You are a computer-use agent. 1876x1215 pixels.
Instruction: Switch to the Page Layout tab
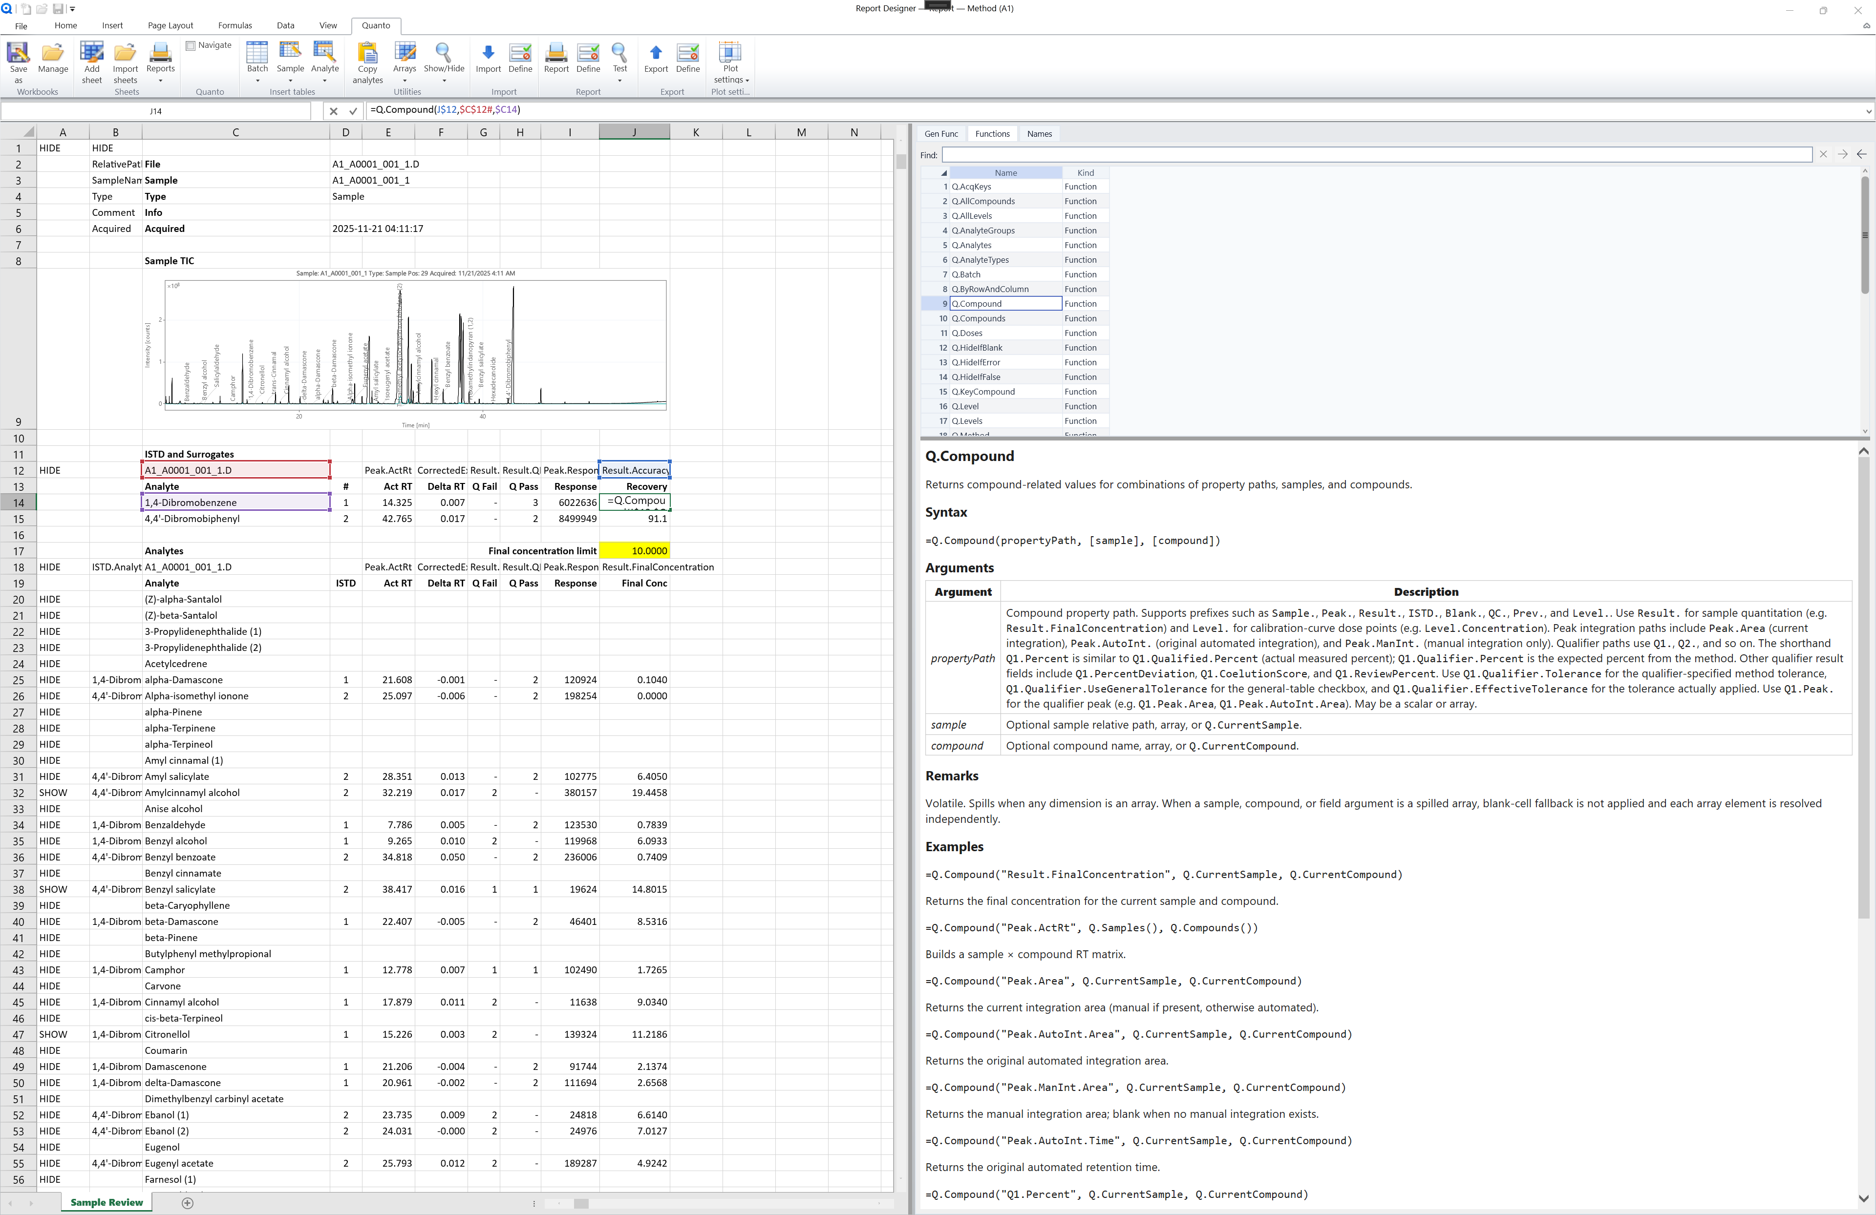coord(171,25)
